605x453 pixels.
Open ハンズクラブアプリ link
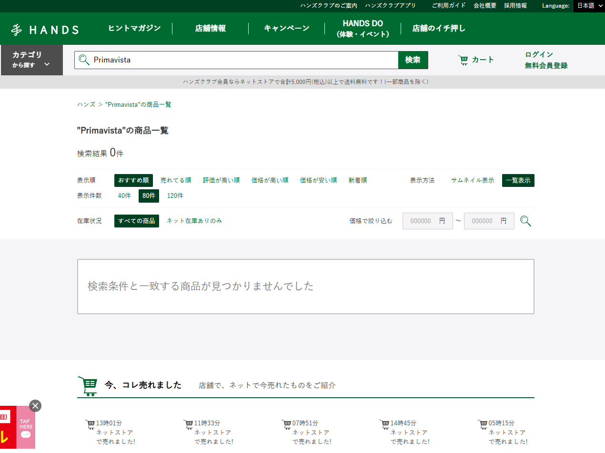coord(391,6)
